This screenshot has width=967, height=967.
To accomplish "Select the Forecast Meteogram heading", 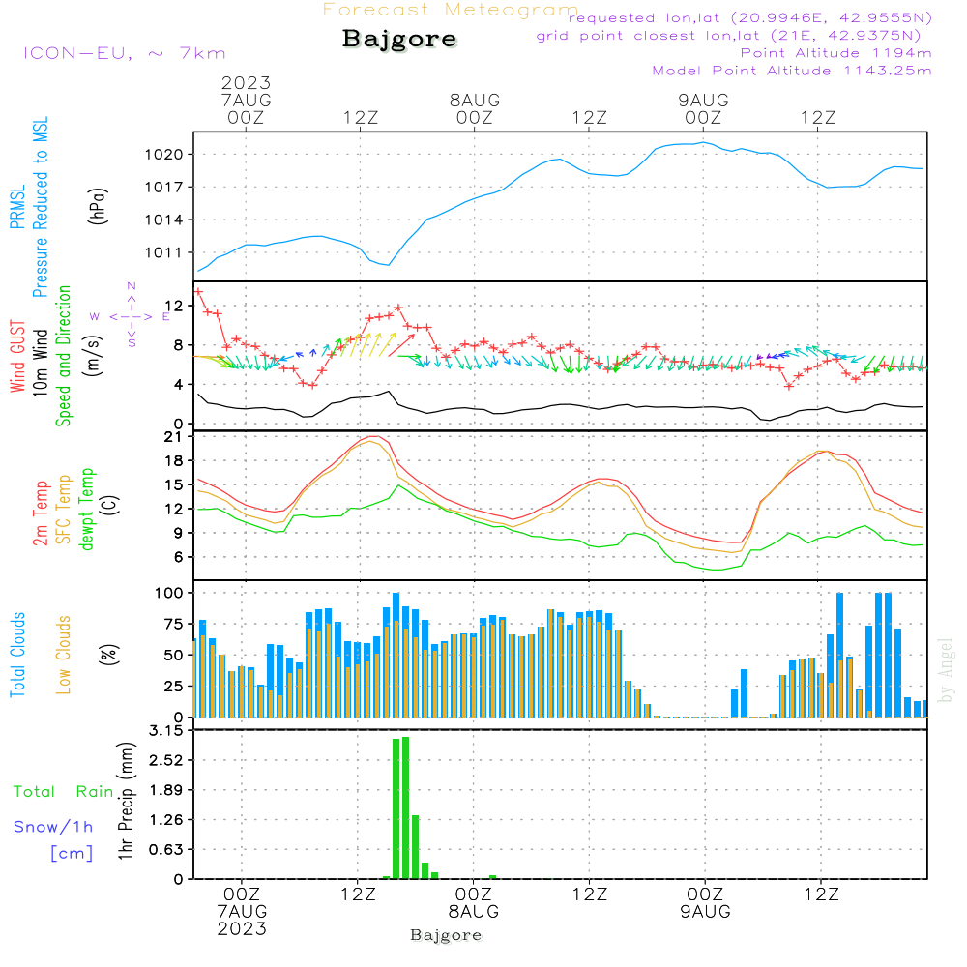I will (450, 11).
